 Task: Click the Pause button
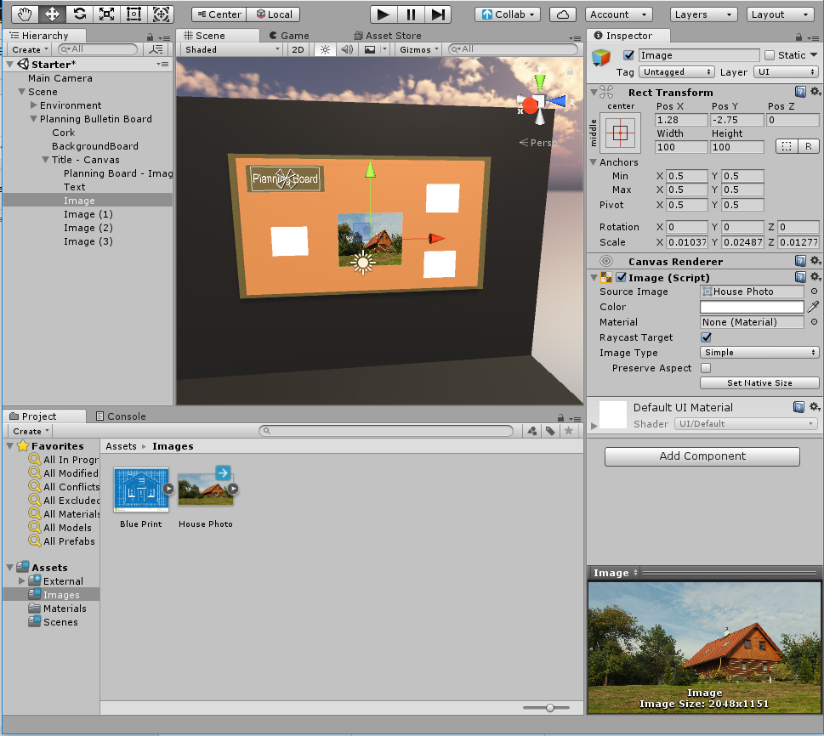coord(411,14)
